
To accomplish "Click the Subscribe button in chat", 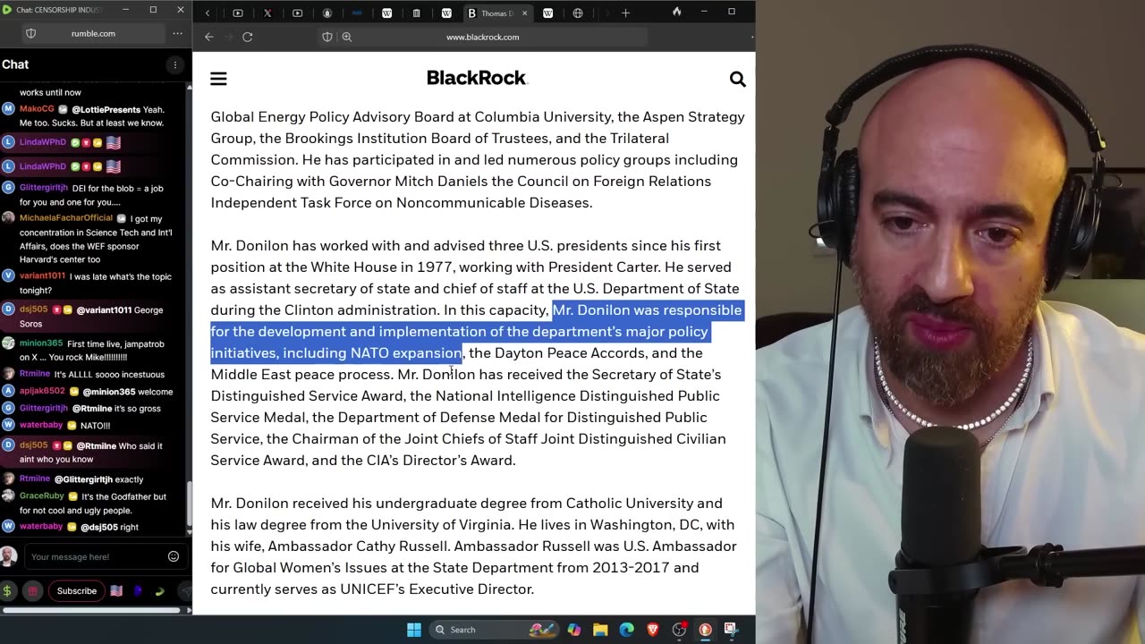I will tap(77, 590).
